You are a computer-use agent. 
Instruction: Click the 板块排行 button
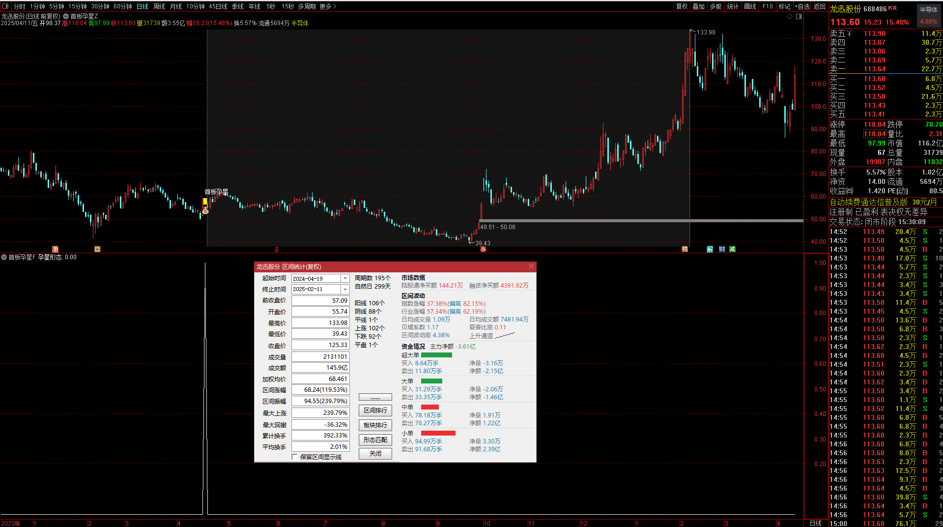click(x=375, y=425)
